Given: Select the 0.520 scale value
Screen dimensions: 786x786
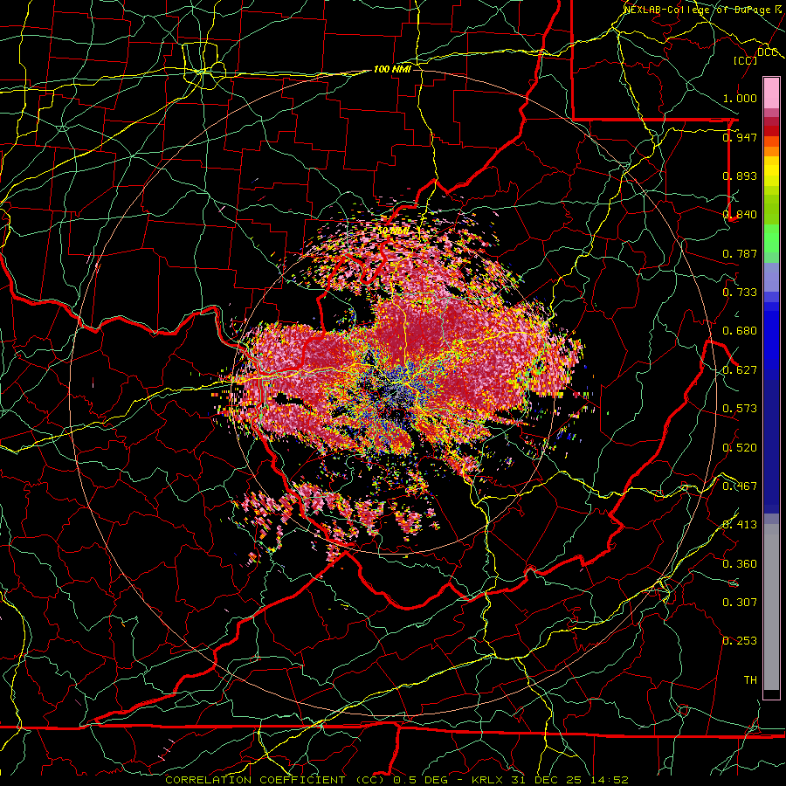Looking at the screenshot, I should click(740, 447).
